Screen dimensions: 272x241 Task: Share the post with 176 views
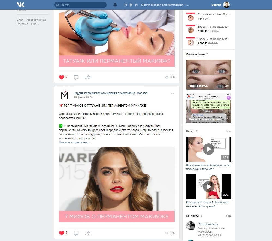88,233
